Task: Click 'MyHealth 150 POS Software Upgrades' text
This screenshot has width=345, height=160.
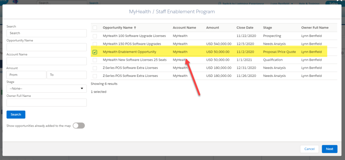Action: 132,44
